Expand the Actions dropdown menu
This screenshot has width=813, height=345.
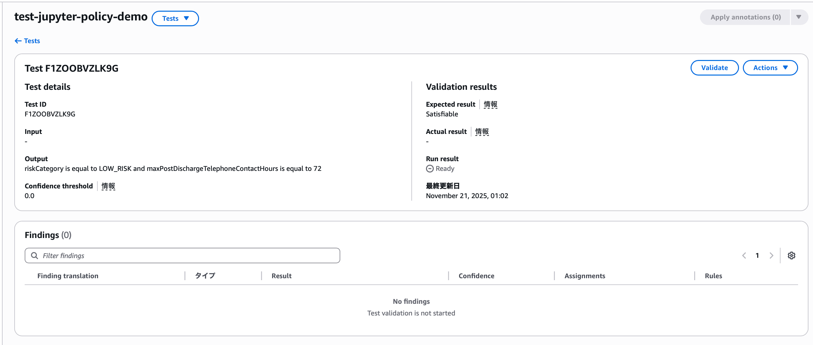pos(770,68)
